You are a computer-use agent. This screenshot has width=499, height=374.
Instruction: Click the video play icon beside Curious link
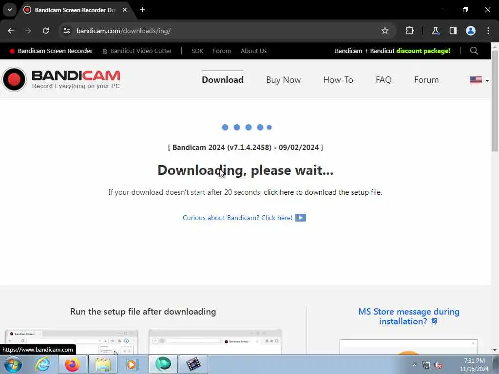300,218
